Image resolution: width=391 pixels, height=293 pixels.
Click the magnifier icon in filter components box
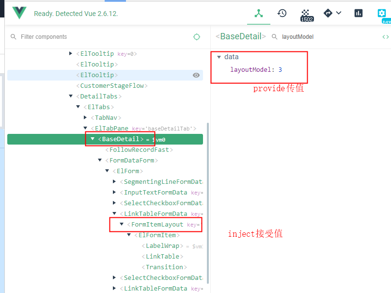(x=13, y=36)
